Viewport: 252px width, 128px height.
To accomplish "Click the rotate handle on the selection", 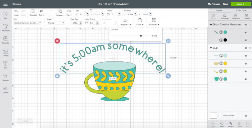I will tap(168, 41).
